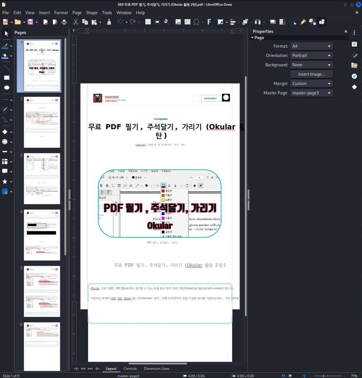Select page 3 thumbnail in Pages panel

tap(42, 179)
